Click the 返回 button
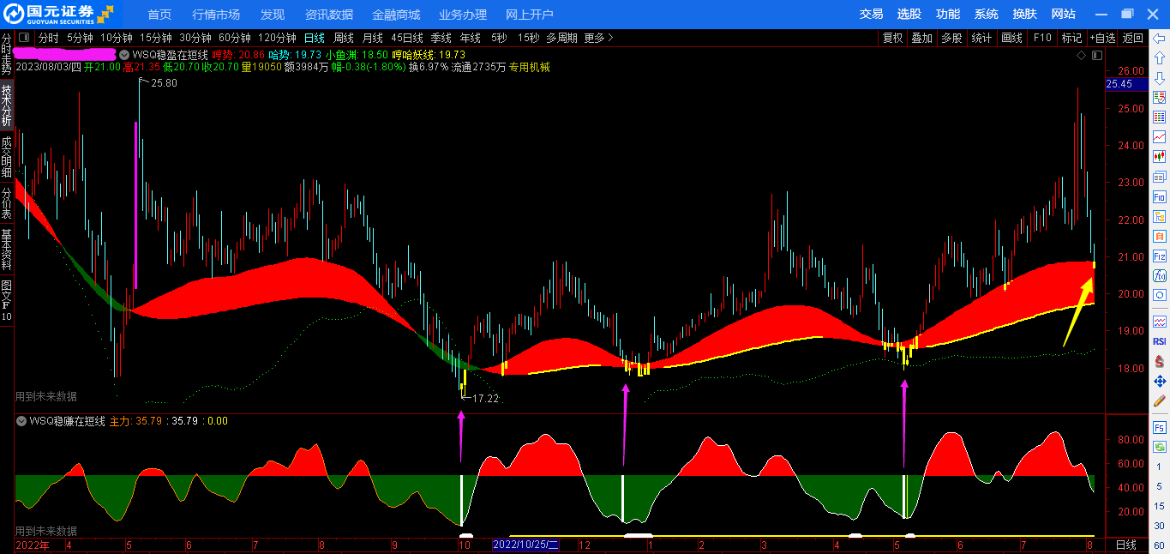The image size is (1170, 554). 1133,38
